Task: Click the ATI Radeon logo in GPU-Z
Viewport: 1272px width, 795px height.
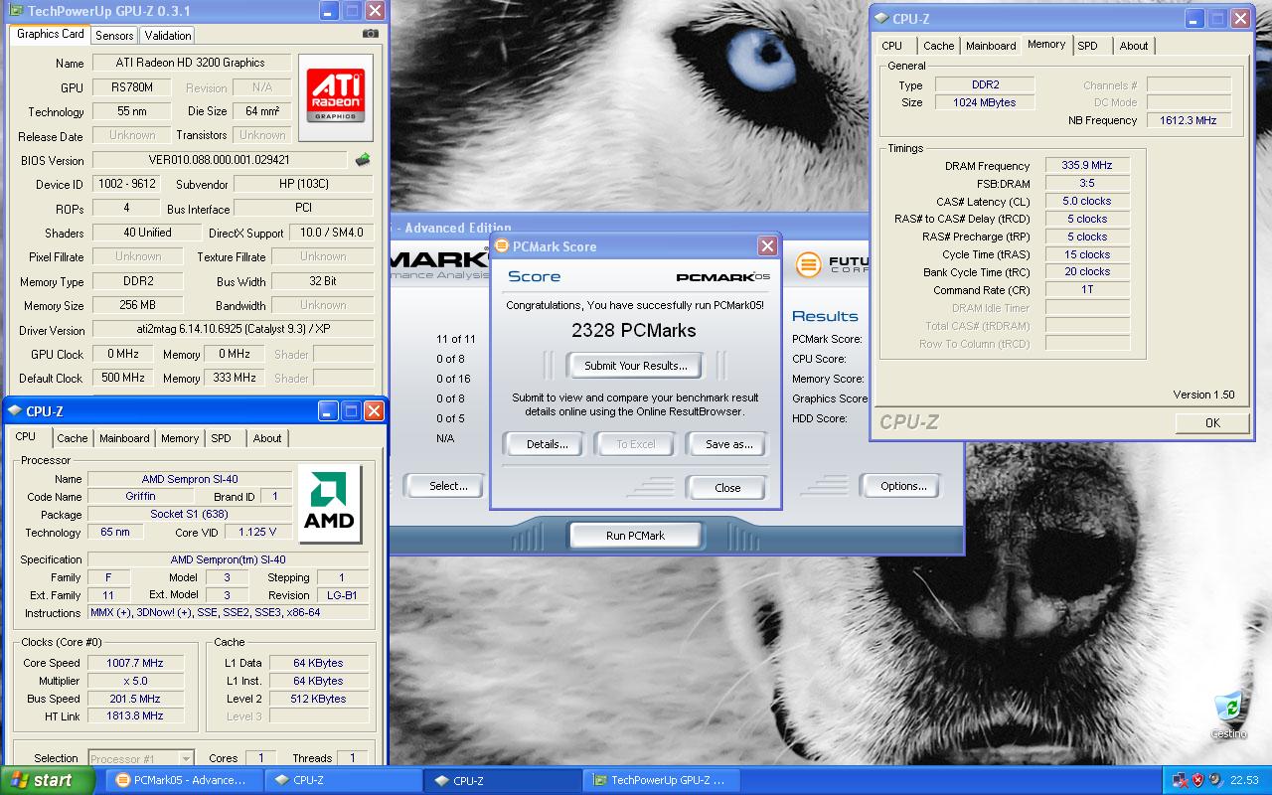Action: [x=336, y=96]
